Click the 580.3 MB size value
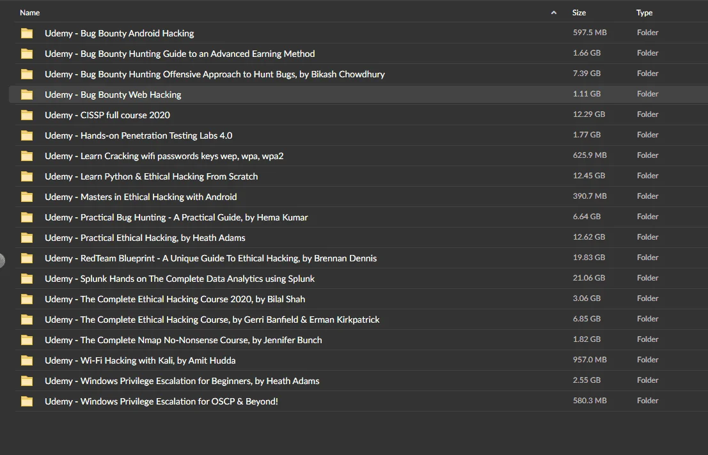The width and height of the screenshot is (708, 455). (x=590, y=401)
